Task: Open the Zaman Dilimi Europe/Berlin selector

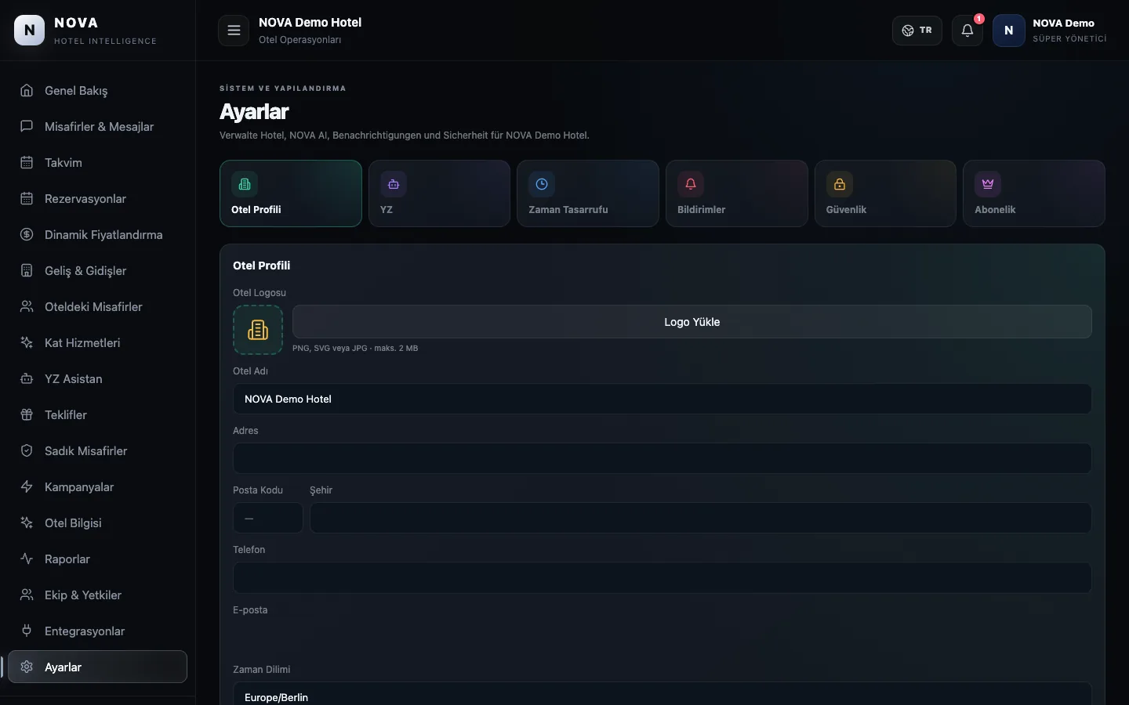Action: coord(663,694)
